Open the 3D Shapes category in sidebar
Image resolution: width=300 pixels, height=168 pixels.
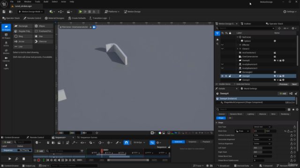click(6, 36)
